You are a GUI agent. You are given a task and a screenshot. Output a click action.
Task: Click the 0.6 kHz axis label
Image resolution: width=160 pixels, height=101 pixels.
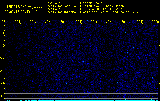pyautogui.click(x=2, y=96)
